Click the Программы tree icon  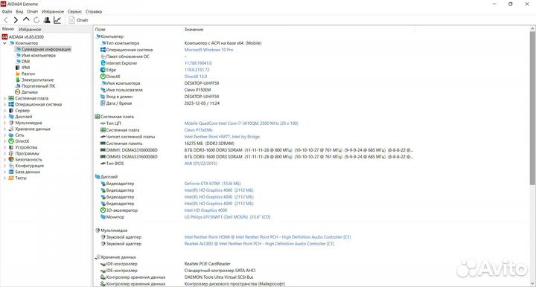click(x=11, y=154)
